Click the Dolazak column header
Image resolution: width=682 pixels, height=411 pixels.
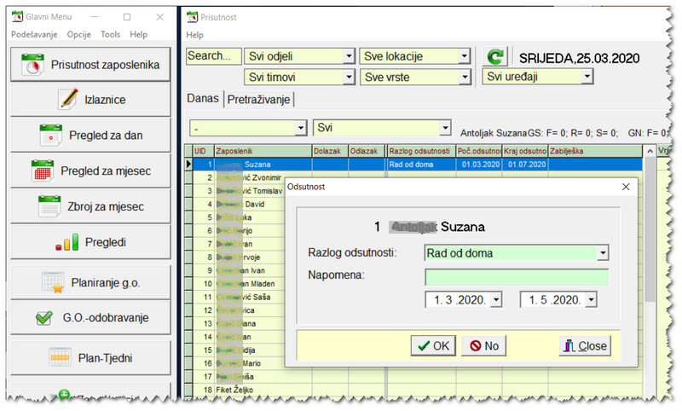(330, 151)
